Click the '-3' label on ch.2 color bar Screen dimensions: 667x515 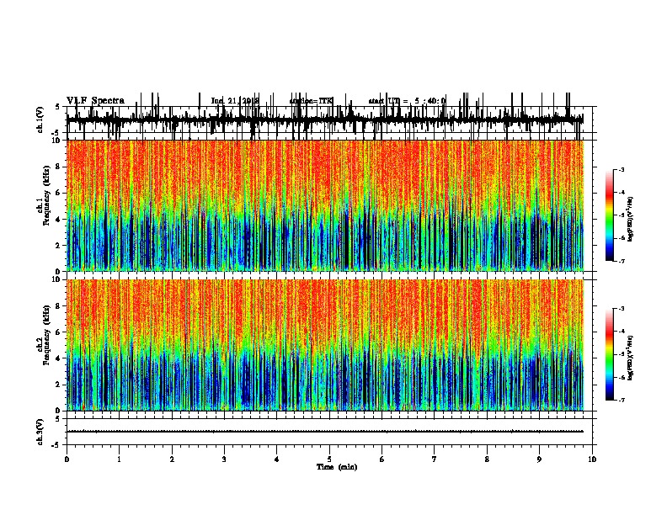click(622, 309)
